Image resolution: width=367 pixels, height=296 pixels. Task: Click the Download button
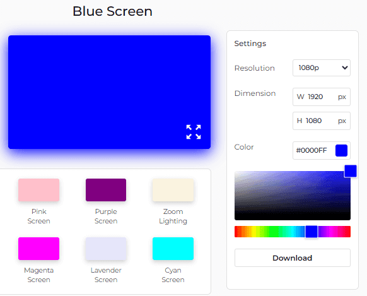coord(293,258)
